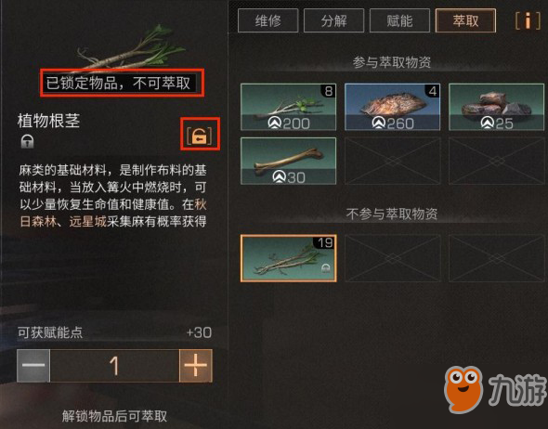
Task: Select the bone item worth 30 points
Action: tap(288, 161)
